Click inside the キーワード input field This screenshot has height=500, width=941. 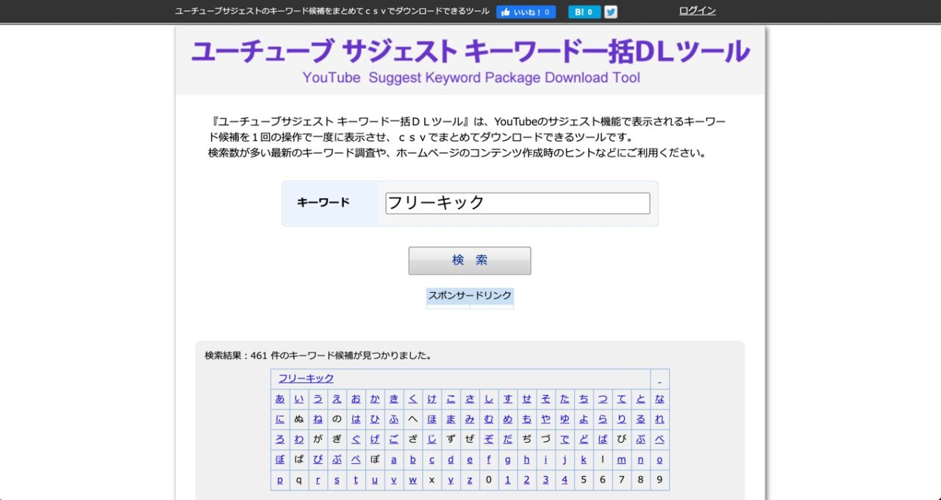517,203
